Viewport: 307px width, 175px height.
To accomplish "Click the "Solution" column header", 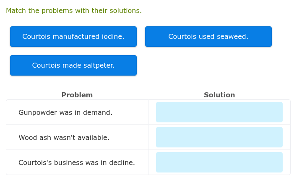I will [x=219, y=95].
